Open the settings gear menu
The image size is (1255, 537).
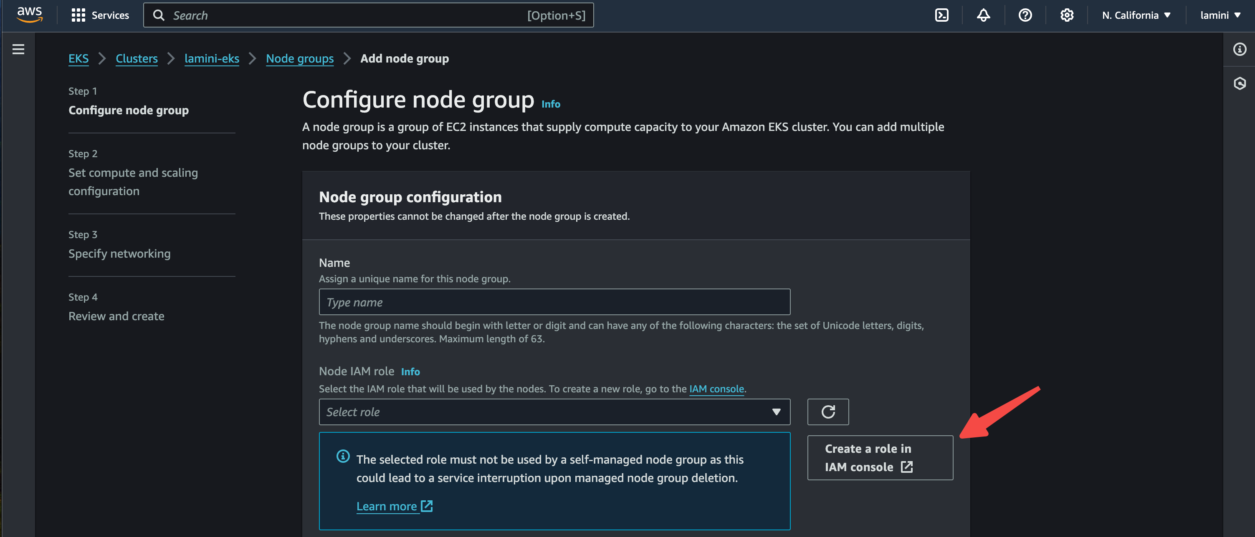coord(1066,15)
